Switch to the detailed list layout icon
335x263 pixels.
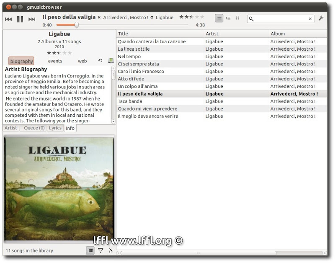click(228, 18)
